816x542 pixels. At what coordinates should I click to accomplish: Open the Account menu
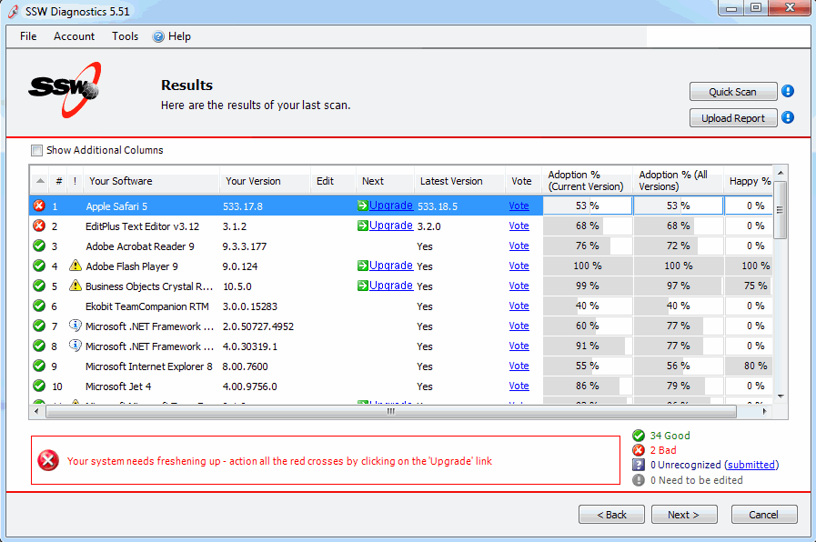[74, 36]
